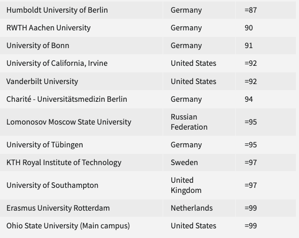Click University of California, Irvine
The height and width of the screenshot is (238, 299).
point(57,63)
